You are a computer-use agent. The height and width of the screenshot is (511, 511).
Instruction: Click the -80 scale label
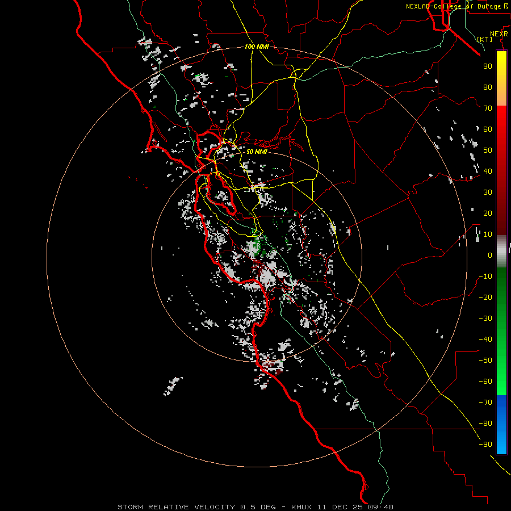(485, 424)
